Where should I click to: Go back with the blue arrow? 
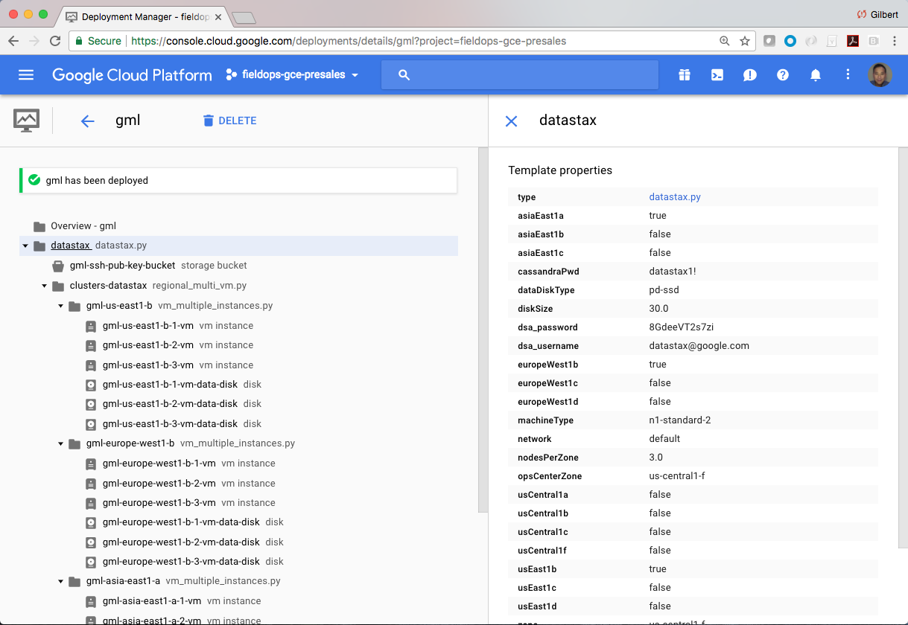pyautogui.click(x=88, y=121)
